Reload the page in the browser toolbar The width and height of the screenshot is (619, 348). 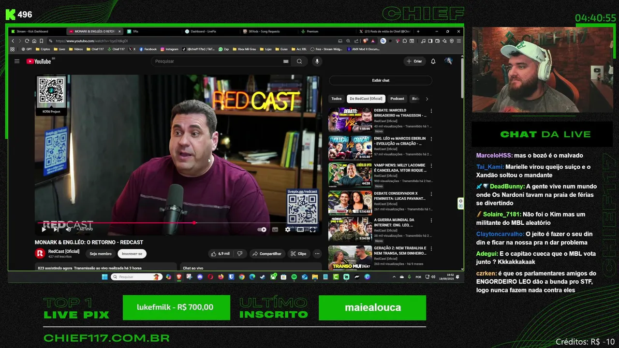tap(27, 41)
